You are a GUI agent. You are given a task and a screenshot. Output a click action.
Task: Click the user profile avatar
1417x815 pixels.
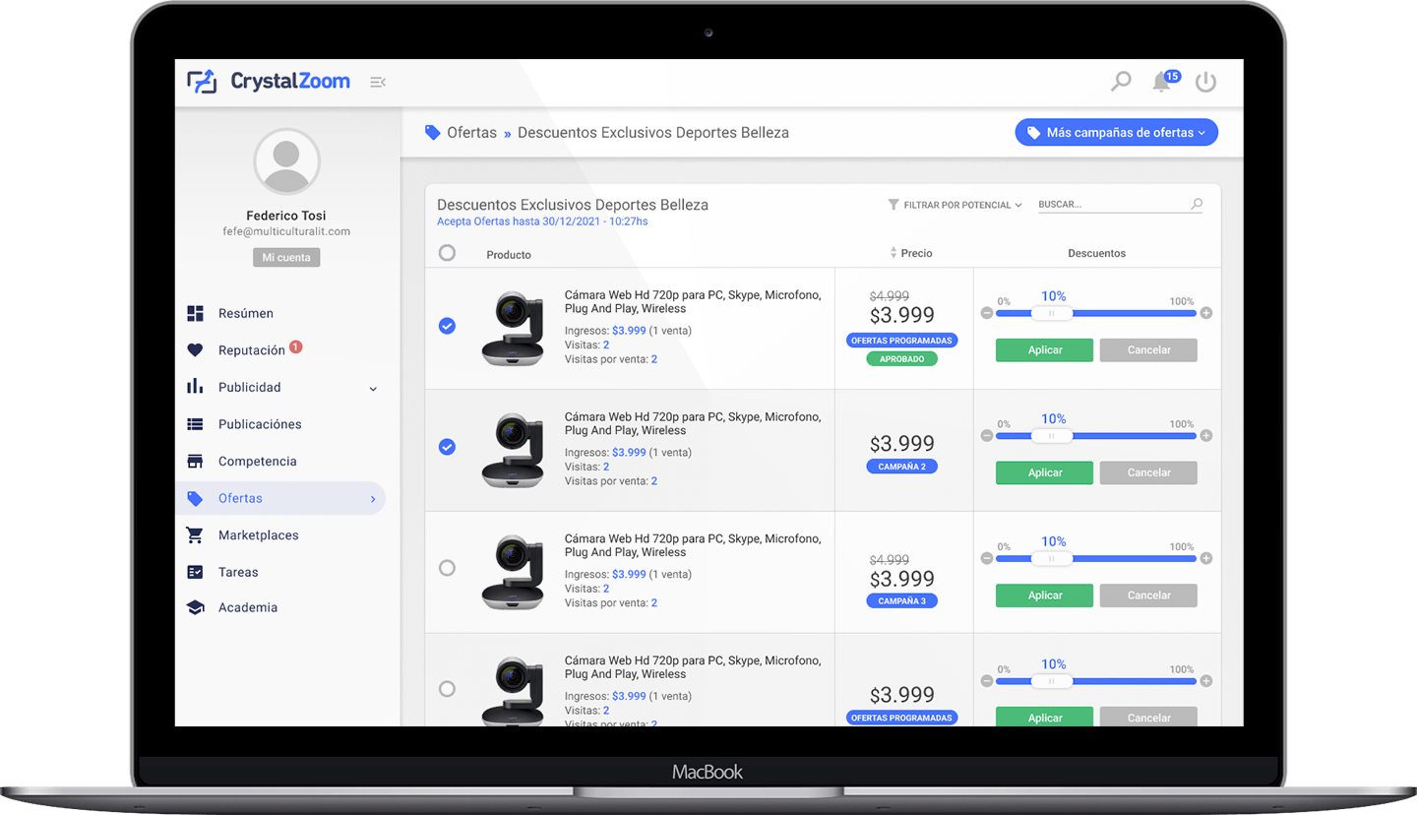coord(286,161)
